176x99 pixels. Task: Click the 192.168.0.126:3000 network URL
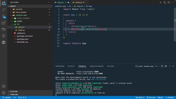click(x=89, y=73)
